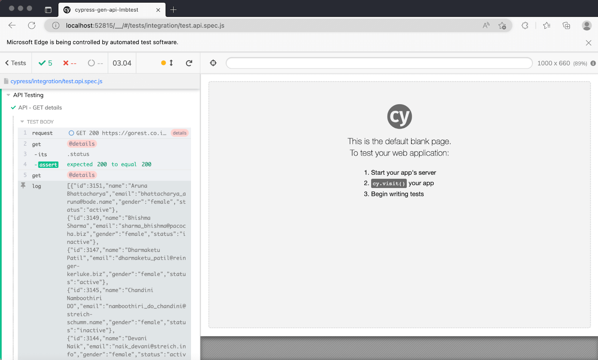Select the request GET 200 command row
This screenshot has height=360, width=598.
104,133
